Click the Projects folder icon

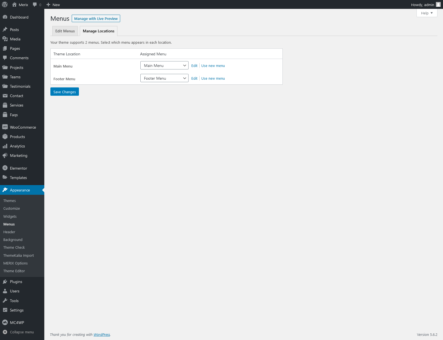tap(5, 67)
